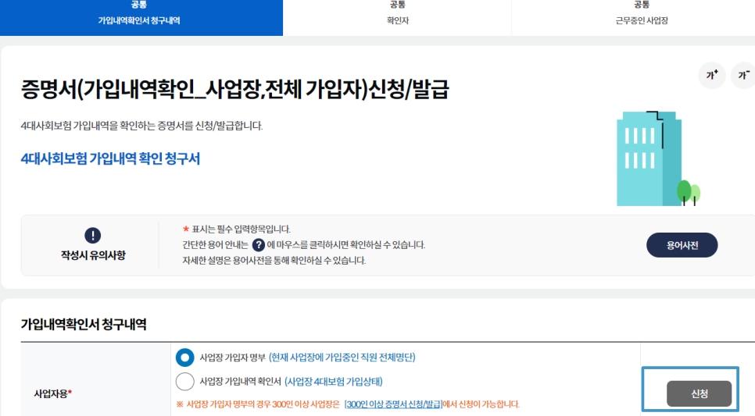Viewport: 755px width, 416px height.
Task: Decrease font size with 가- button
Action: [743, 75]
